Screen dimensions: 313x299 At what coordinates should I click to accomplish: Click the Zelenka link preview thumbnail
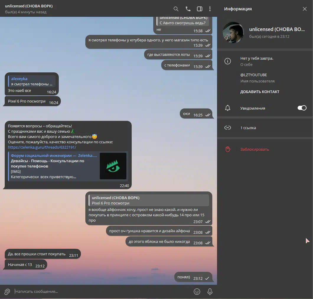[x=113, y=166]
